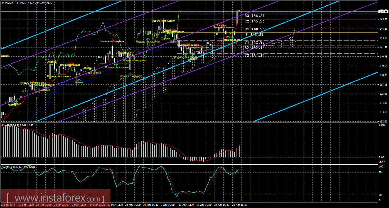Click the MACD scale value -1.173
The width and height of the screenshot is (389, 208).
click(x=383, y=162)
